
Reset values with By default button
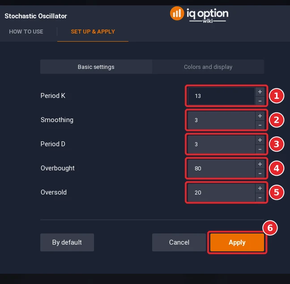click(67, 242)
